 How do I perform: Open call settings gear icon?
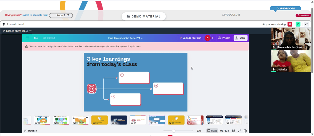coord(3,24)
